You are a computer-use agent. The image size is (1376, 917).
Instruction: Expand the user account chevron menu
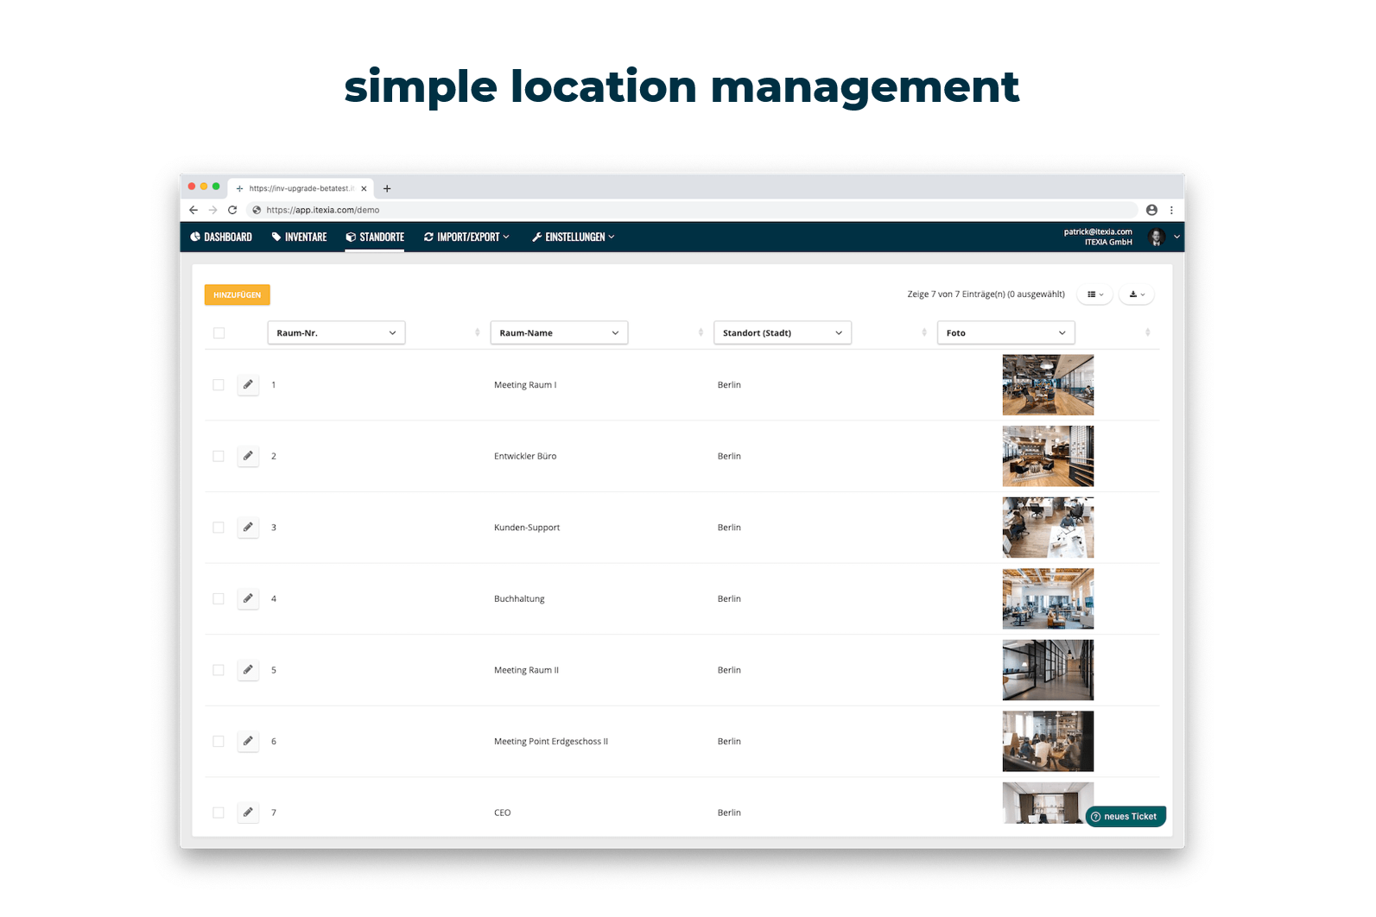point(1176,237)
